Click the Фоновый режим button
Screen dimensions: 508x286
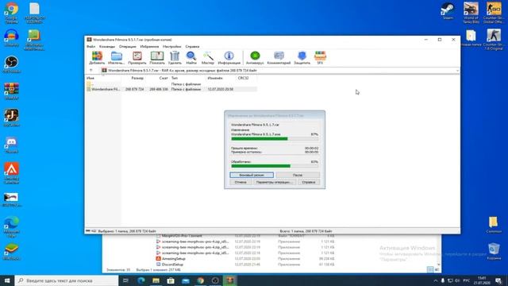coord(252,175)
